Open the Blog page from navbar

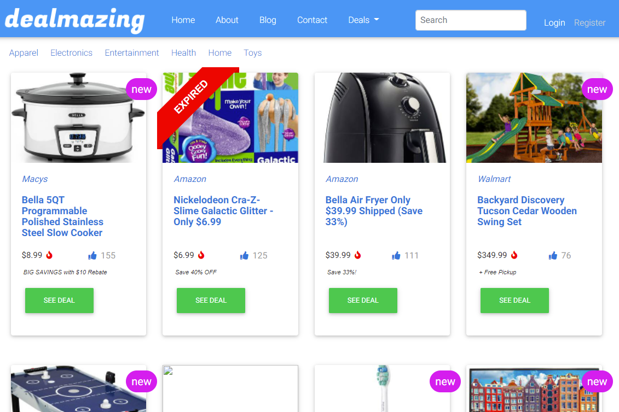click(x=268, y=20)
